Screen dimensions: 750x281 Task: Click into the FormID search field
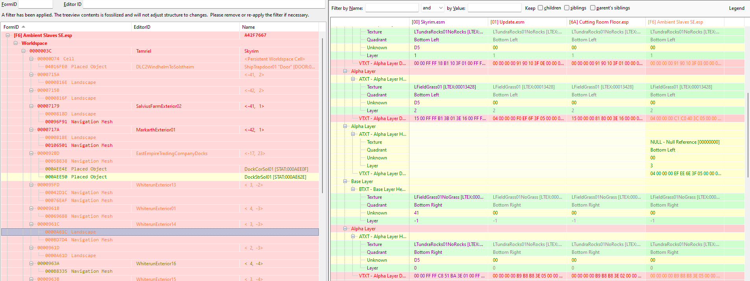tap(35, 4)
